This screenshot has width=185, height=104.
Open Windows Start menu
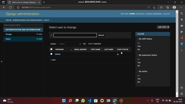click(64, 101)
